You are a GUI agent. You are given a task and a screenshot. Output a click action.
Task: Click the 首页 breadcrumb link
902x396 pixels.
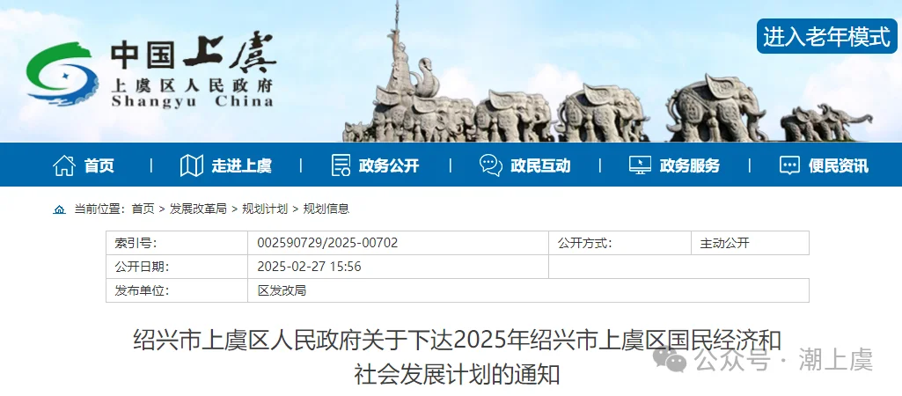coord(143,209)
